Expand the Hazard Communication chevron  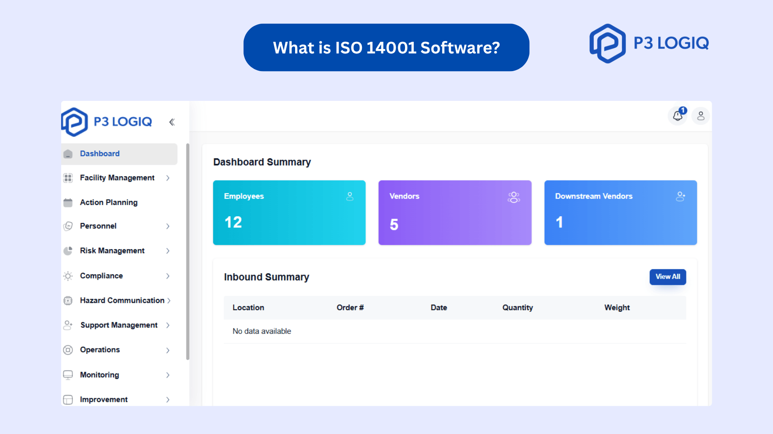tap(169, 301)
